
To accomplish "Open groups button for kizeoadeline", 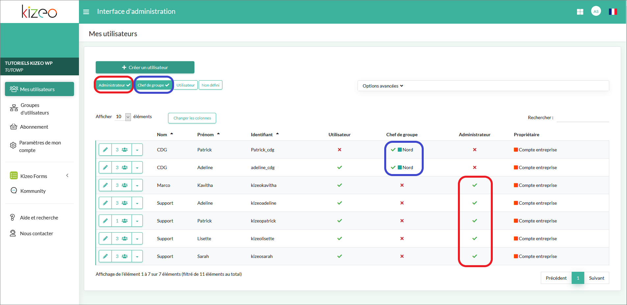I will click(x=122, y=203).
